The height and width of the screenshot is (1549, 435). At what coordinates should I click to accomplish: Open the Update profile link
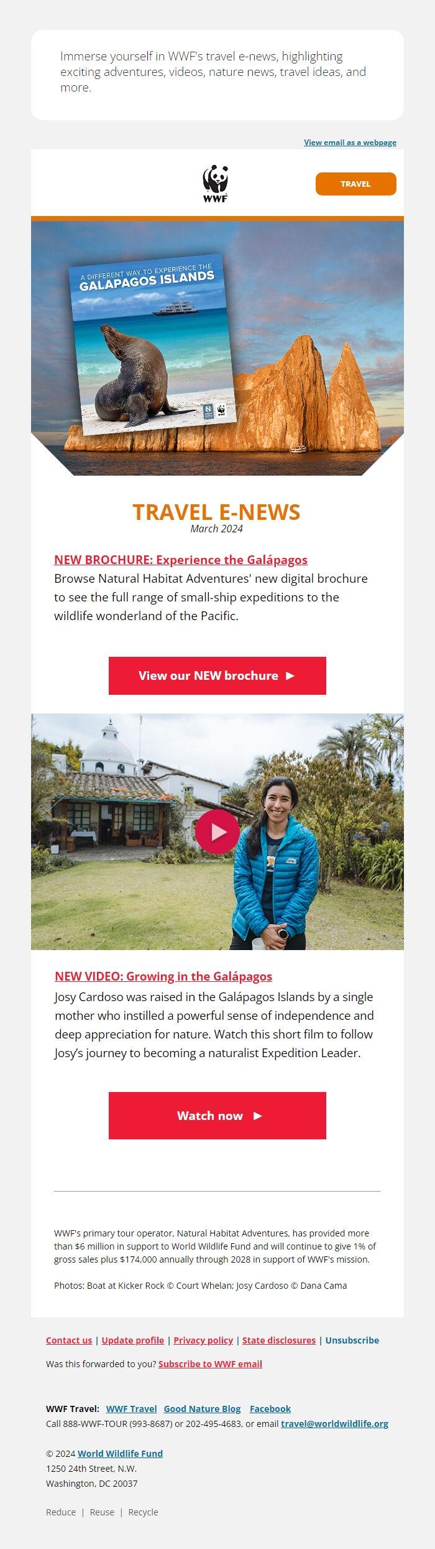click(x=133, y=1340)
